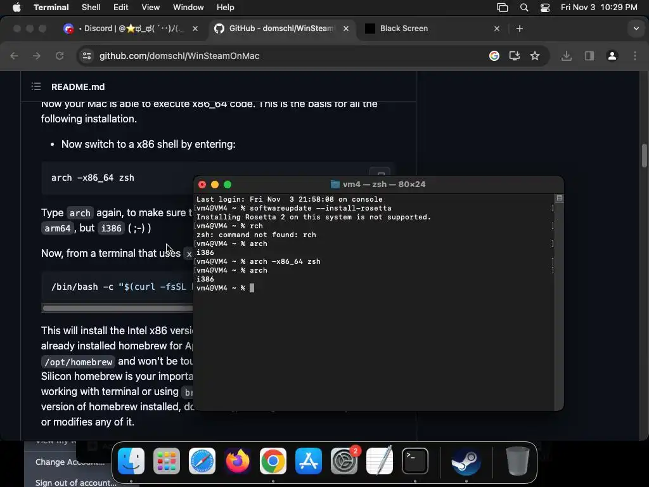Go forward in browser history

[36, 56]
